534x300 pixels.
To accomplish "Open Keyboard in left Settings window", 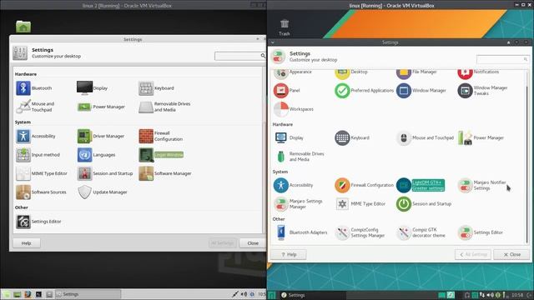I will point(156,88).
